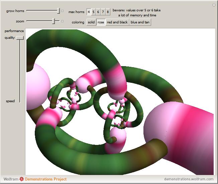Set max horns to 5
Viewport: 218px width, 184px height.
[x=94, y=12]
